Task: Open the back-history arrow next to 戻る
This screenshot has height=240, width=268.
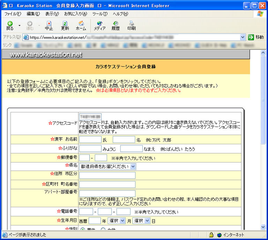Action: click(x=20, y=25)
